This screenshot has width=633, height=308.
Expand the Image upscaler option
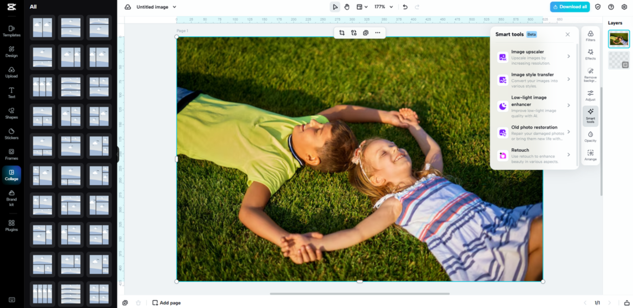[569, 56]
